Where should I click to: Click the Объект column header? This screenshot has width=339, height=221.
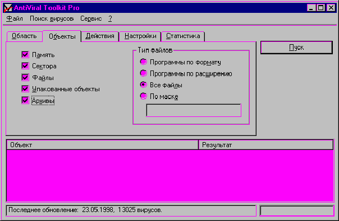click(x=103, y=145)
